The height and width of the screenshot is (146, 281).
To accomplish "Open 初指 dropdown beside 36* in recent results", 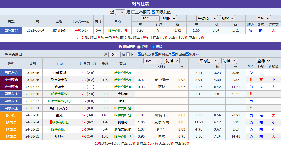I will click(x=172, y=61).
